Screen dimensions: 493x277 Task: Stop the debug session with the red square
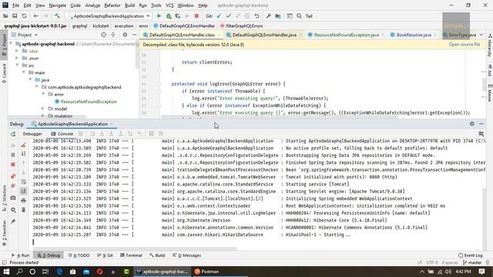13,165
